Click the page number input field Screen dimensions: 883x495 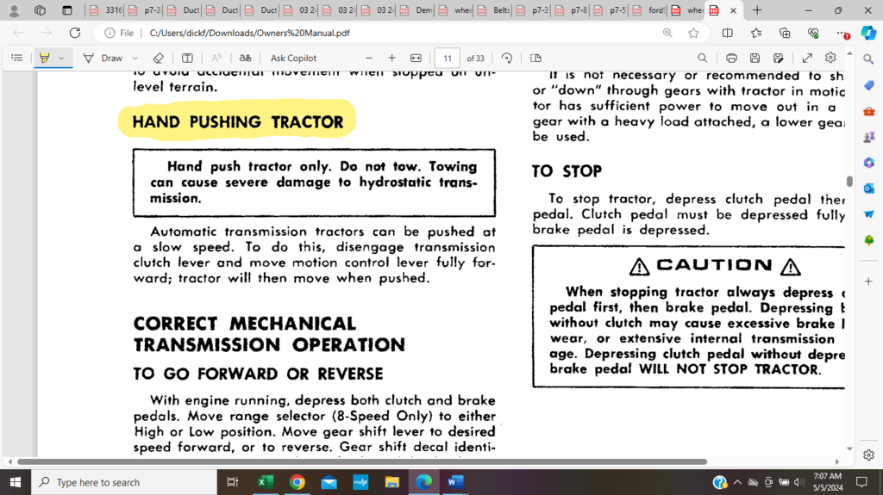(x=447, y=58)
